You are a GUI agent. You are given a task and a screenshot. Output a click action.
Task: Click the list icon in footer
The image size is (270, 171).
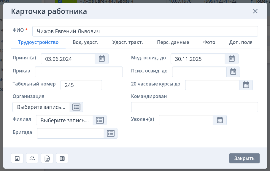62,158
